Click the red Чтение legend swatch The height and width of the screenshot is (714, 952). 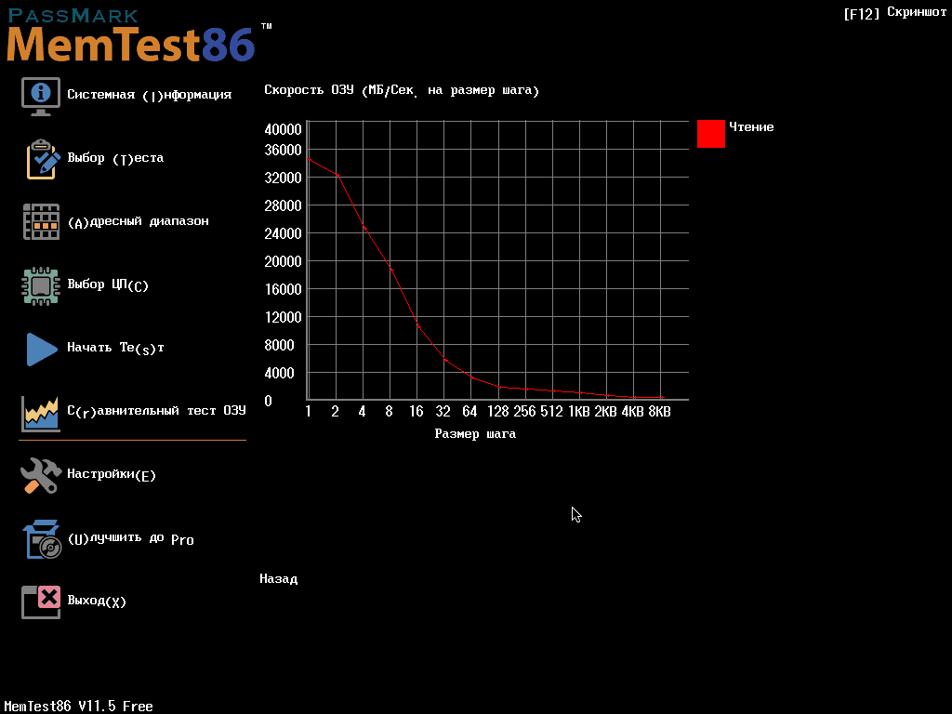coord(711,134)
